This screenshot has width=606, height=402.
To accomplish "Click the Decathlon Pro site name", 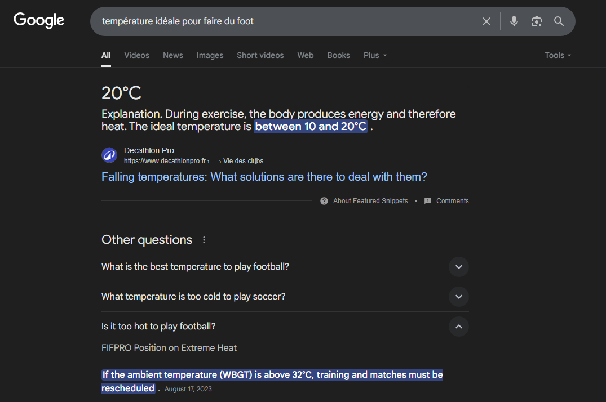I will point(149,150).
